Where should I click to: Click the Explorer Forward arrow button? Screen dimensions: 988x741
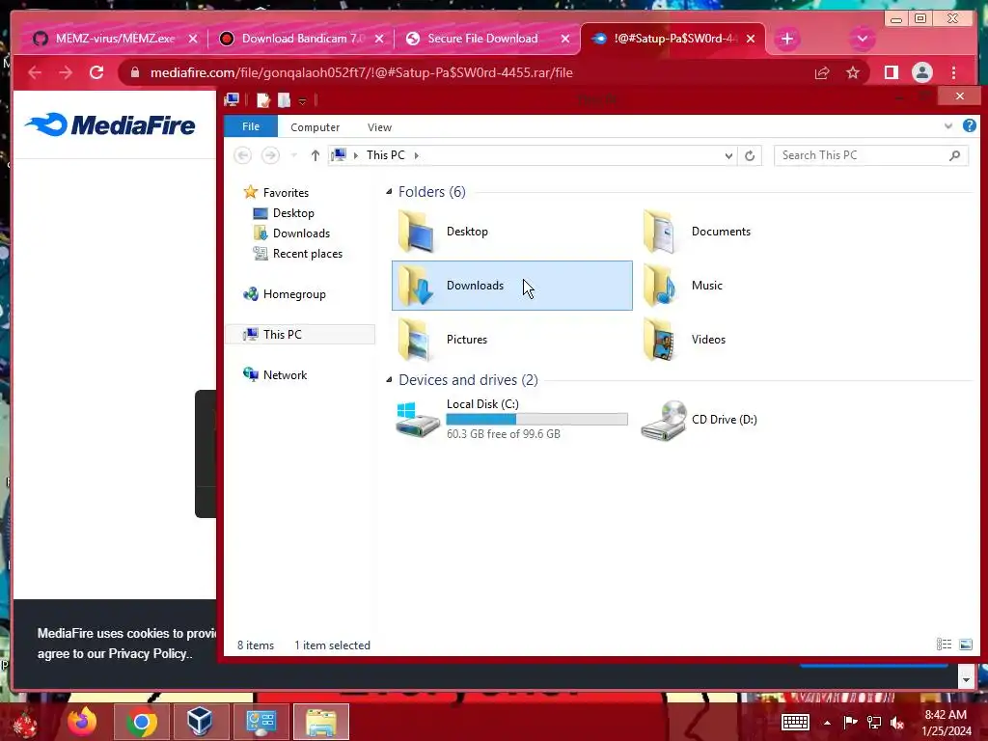tap(270, 155)
